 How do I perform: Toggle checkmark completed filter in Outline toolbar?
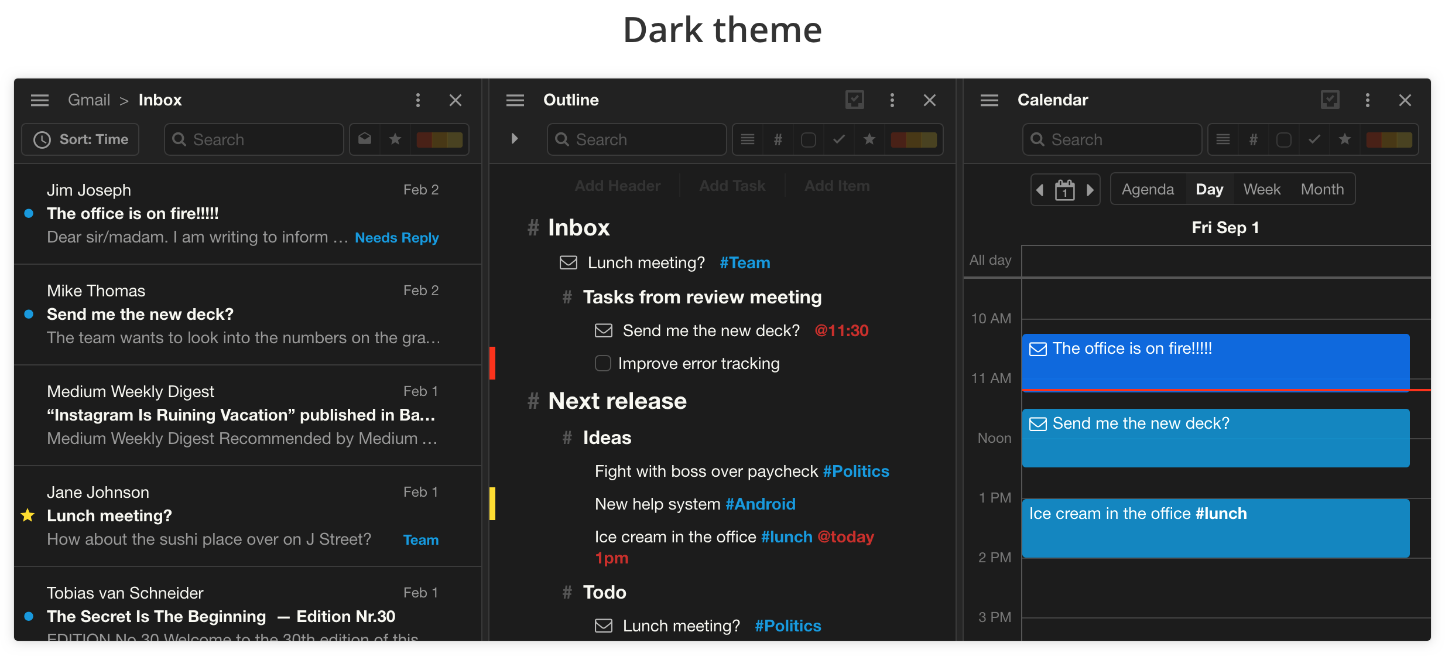838,139
